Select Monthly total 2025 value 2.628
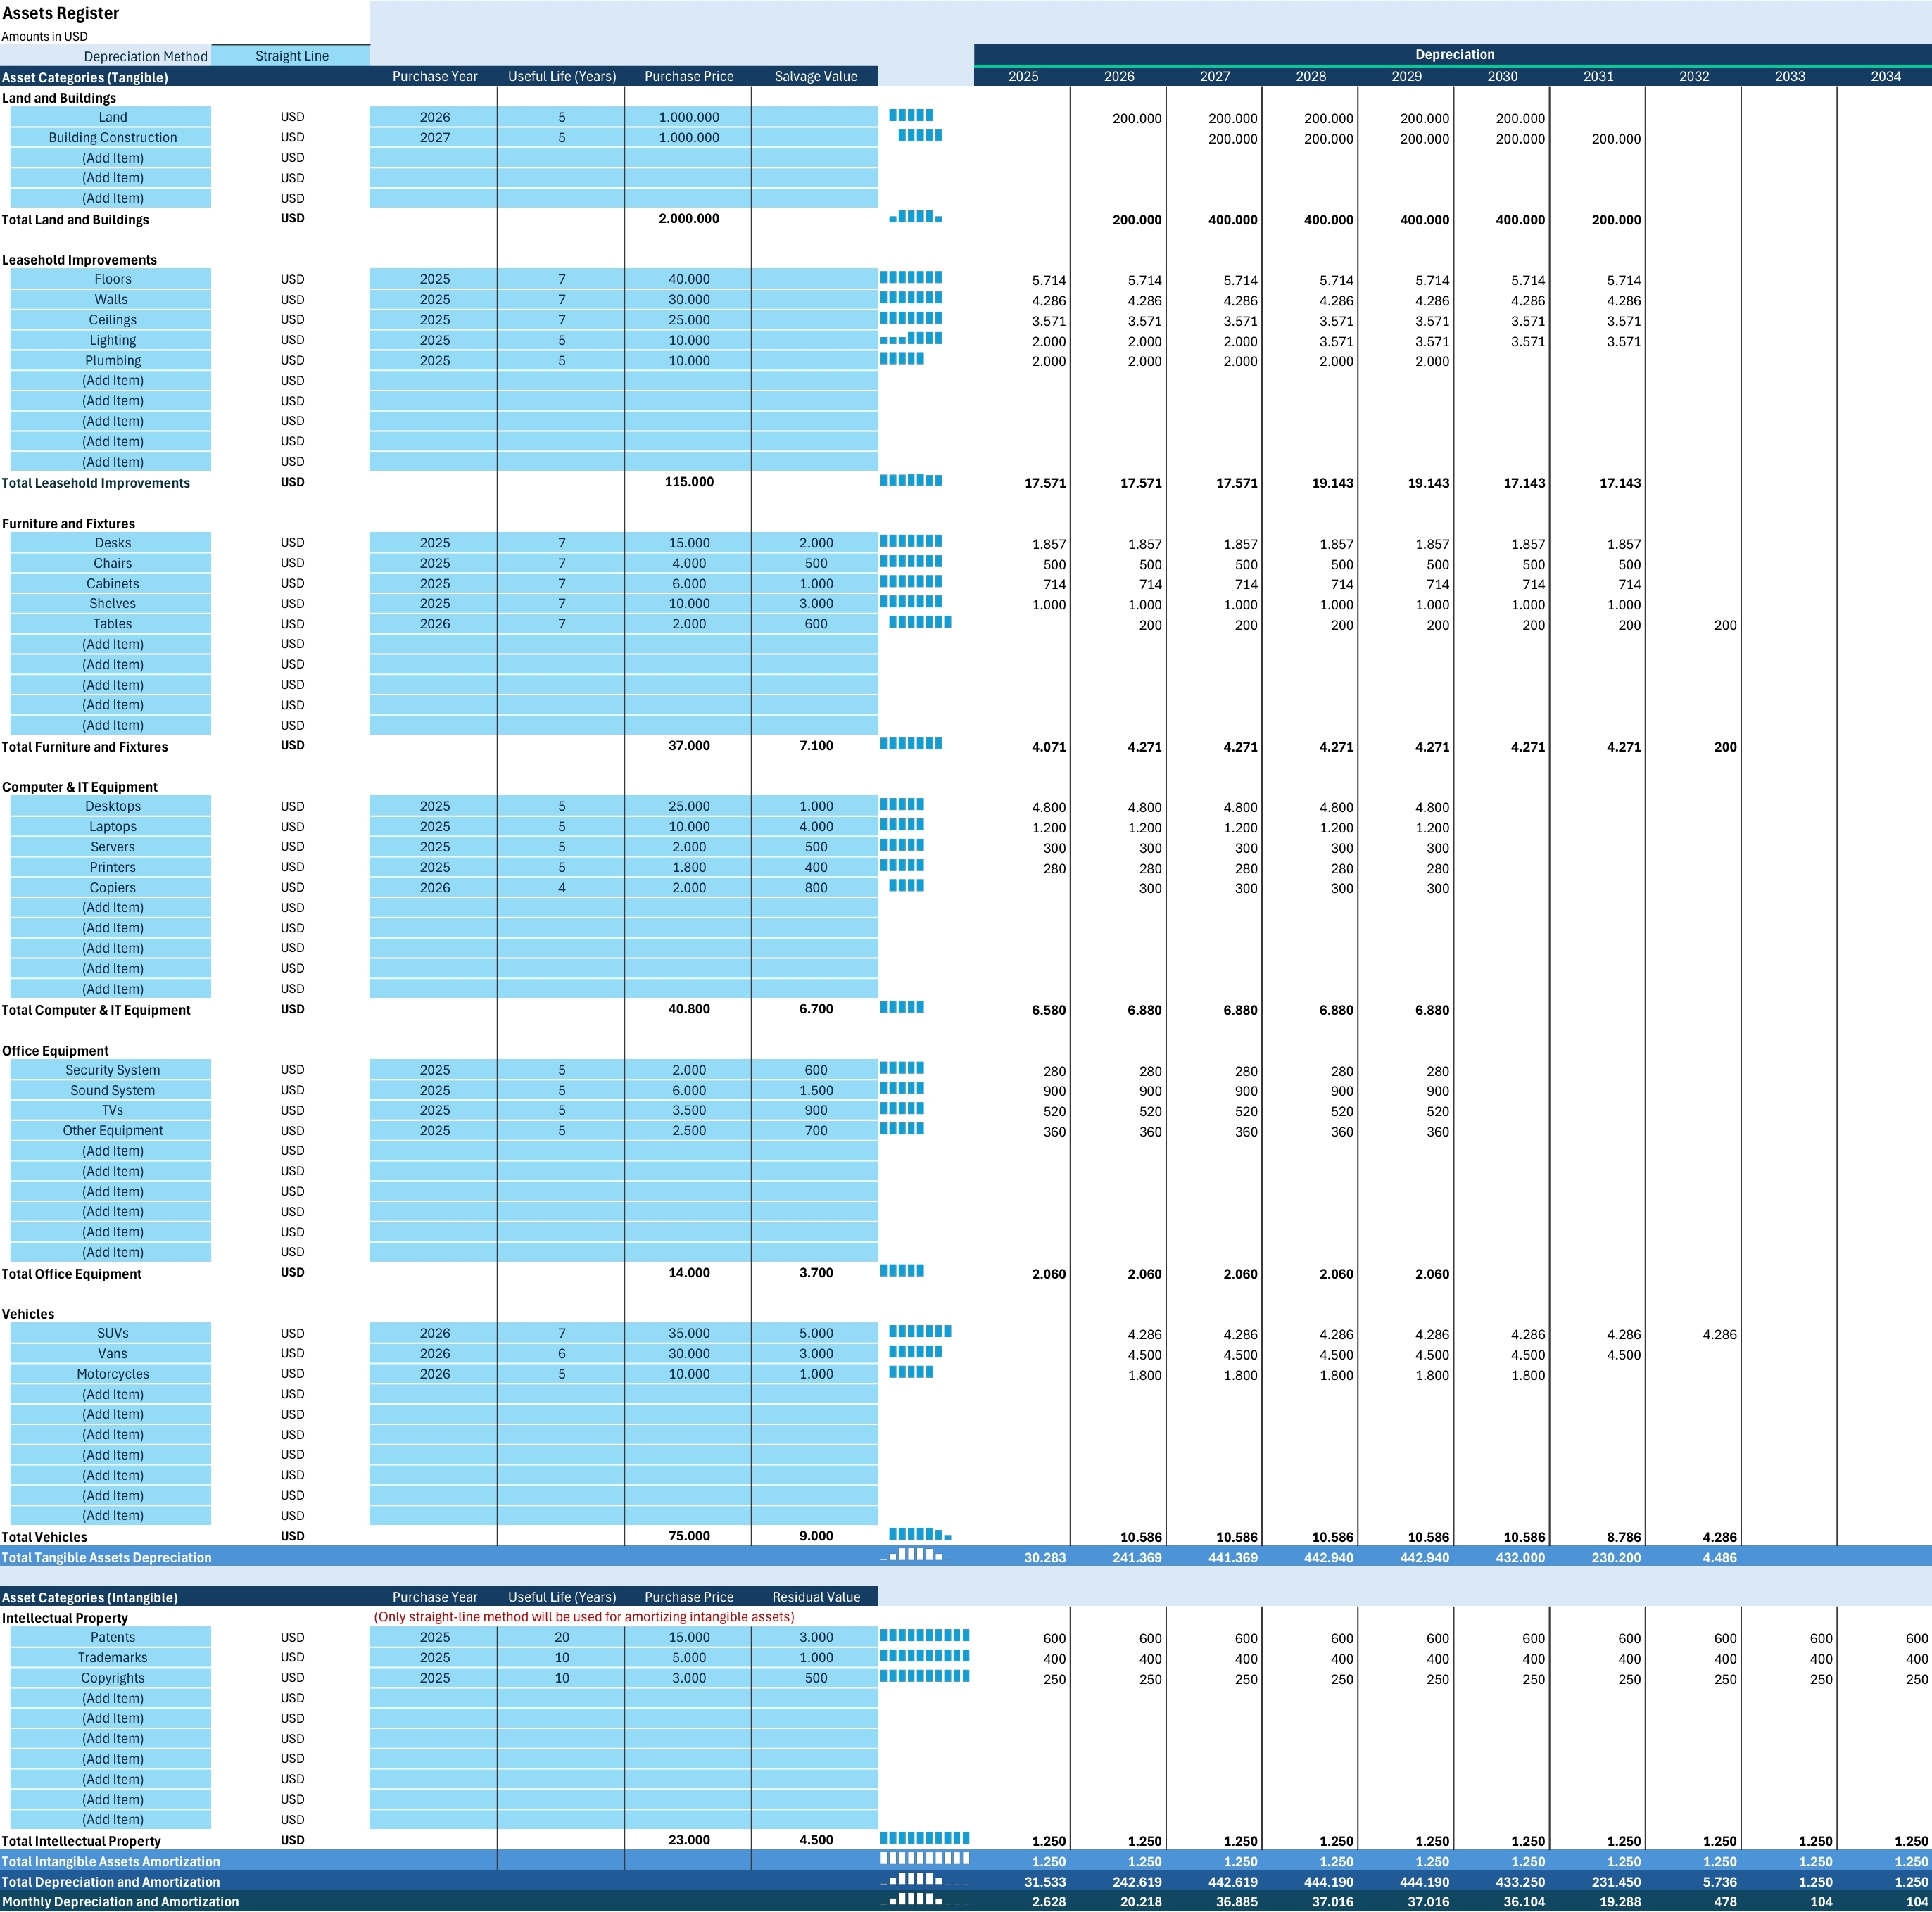The height and width of the screenshot is (1912, 1932). click(x=1048, y=1902)
